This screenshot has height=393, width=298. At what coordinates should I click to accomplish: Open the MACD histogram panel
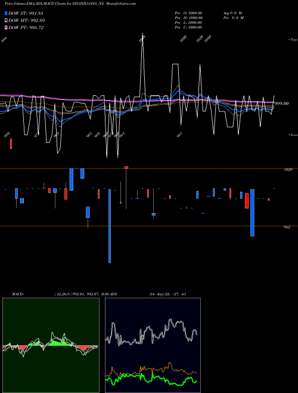coord(51,345)
